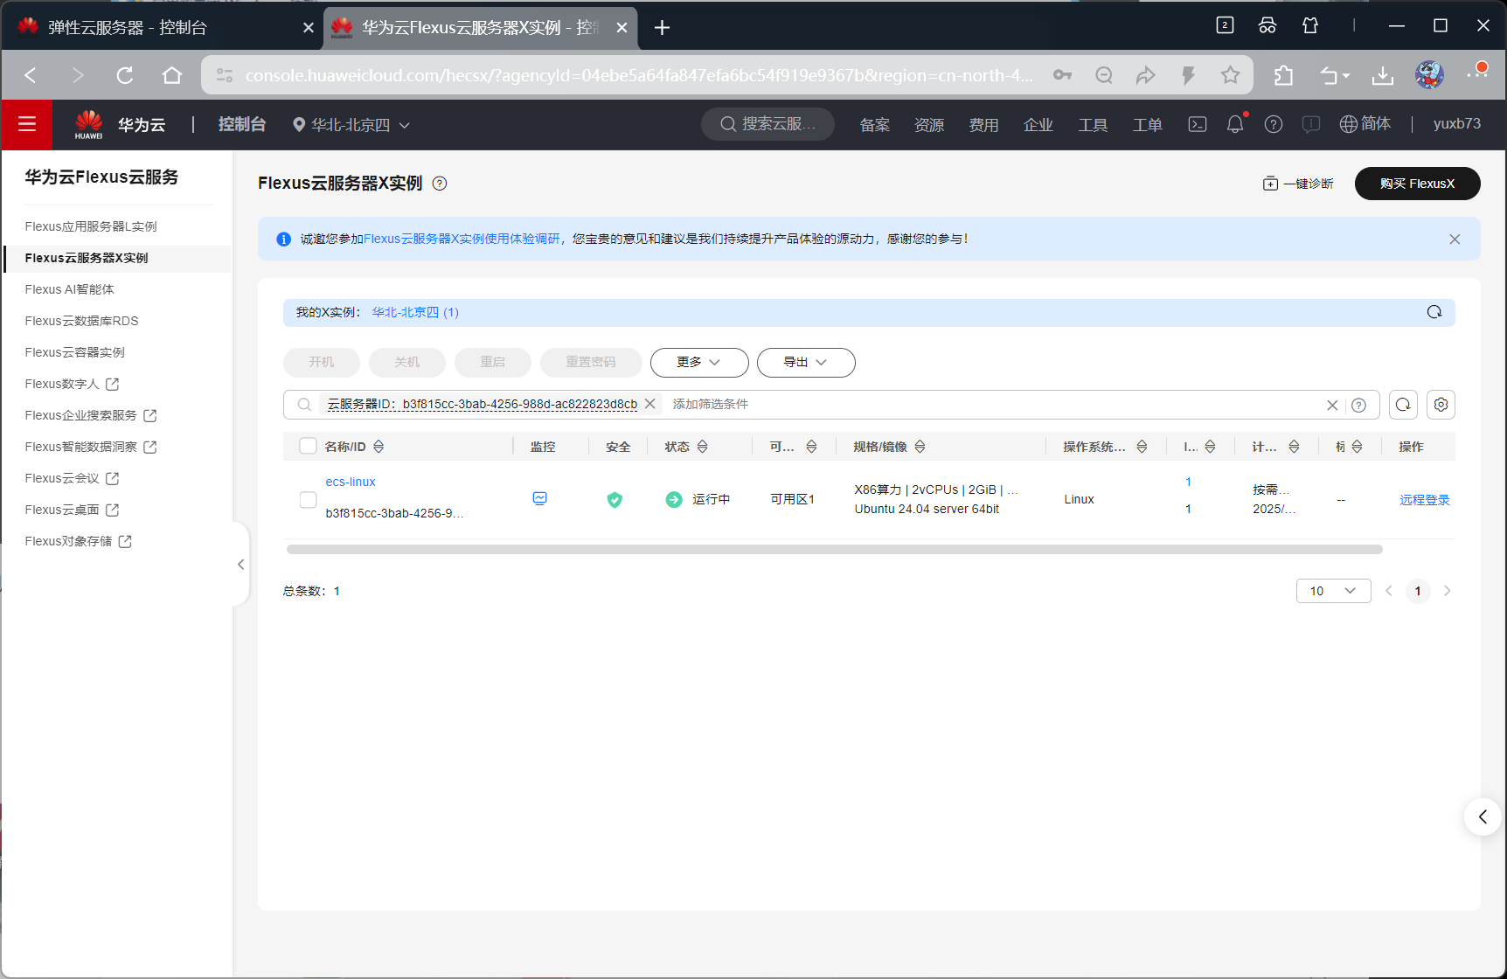Sort table by 规格/镜像 column
This screenshot has height=979, width=1507.
pos(920,447)
